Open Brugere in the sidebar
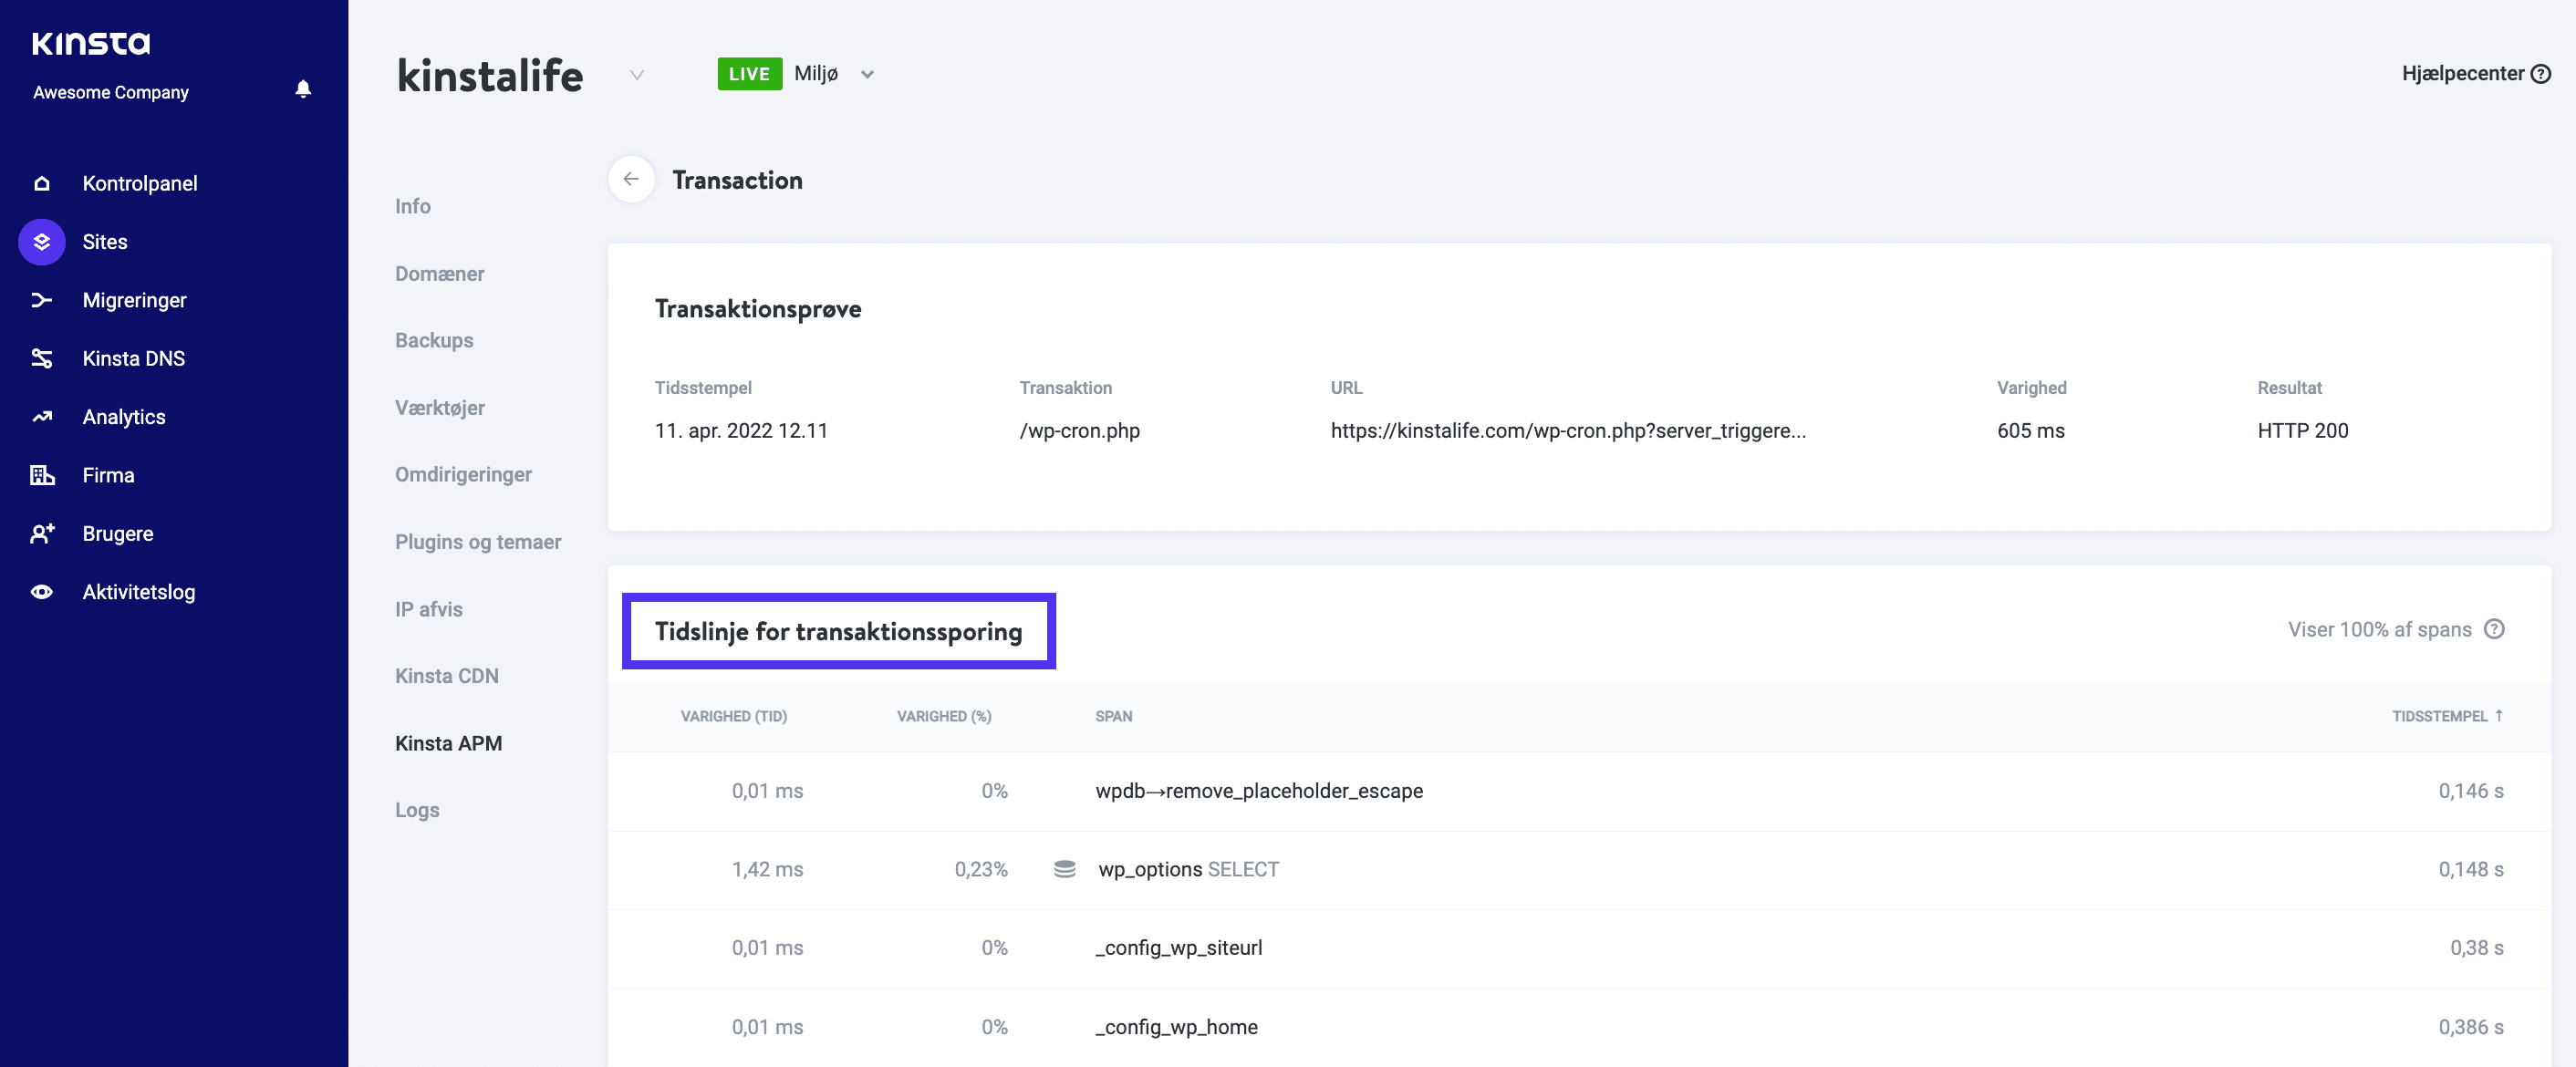Image resolution: width=2576 pixels, height=1067 pixels. 117,533
